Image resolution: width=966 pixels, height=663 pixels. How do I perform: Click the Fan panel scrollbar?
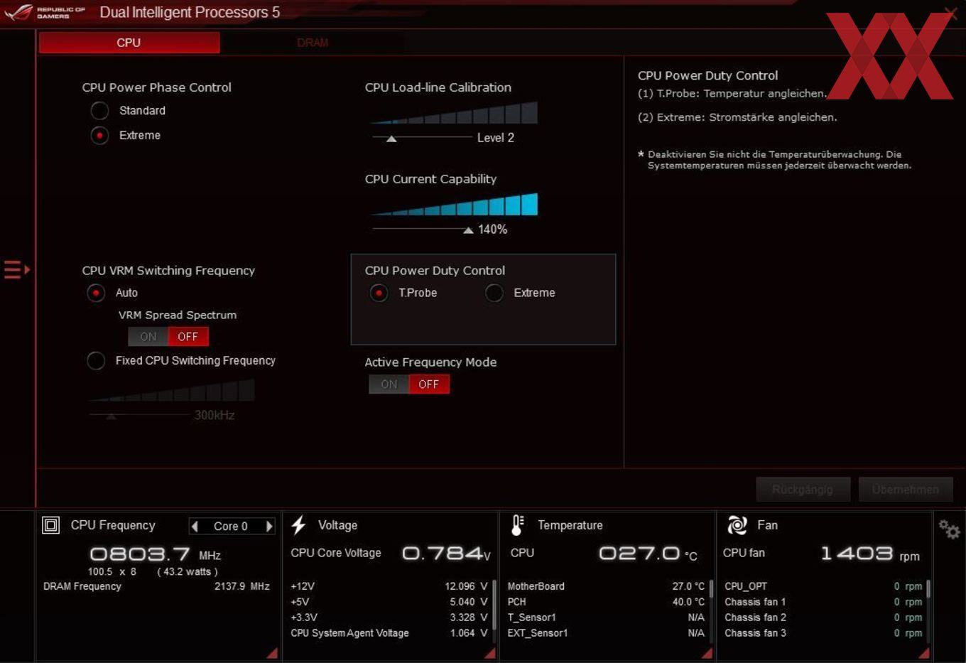pyautogui.click(x=928, y=589)
